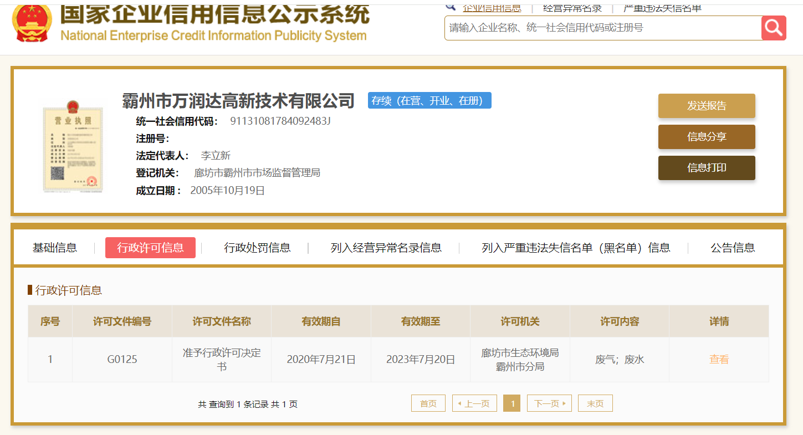Click the permit number cell G0125
The height and width of the screenshot is (435, 803).
coord(122,359)
